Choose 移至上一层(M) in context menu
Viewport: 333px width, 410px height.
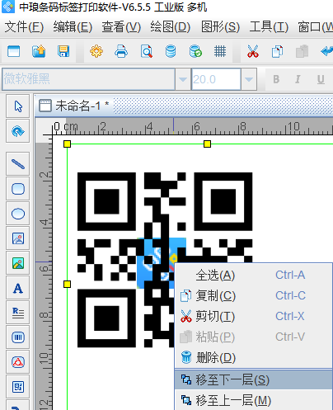253,400
